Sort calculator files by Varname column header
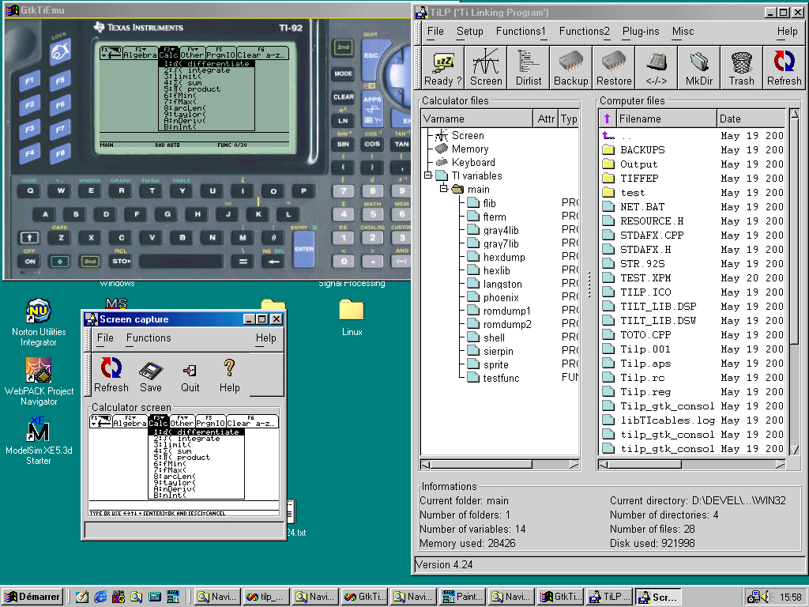 pyautogui.click(x=477, y=119)
